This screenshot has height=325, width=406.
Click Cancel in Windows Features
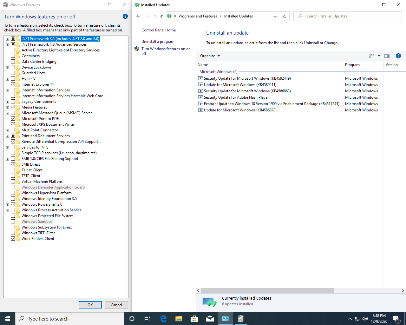coord(116,305)
